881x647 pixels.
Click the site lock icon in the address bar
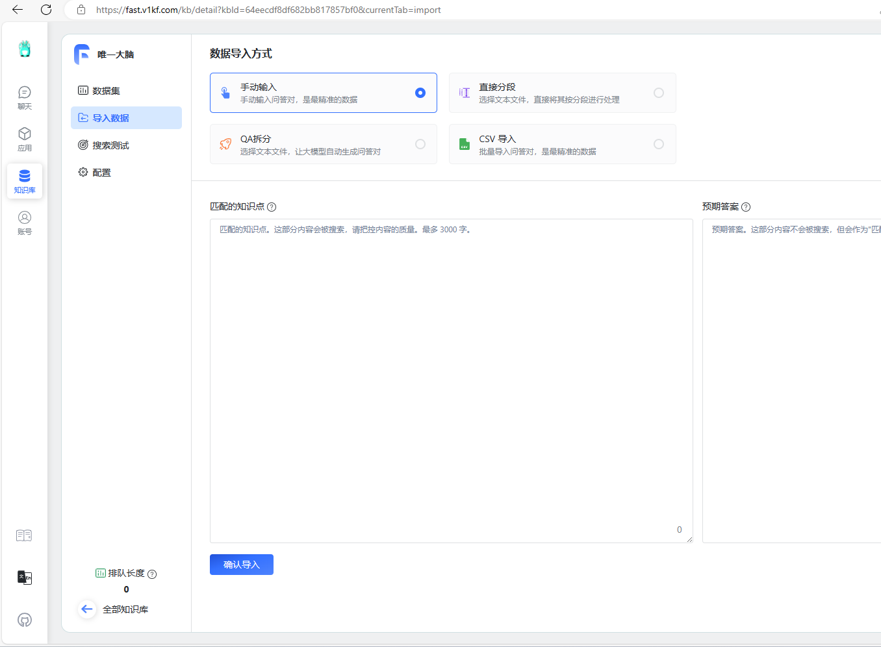(x=81, y=10)
